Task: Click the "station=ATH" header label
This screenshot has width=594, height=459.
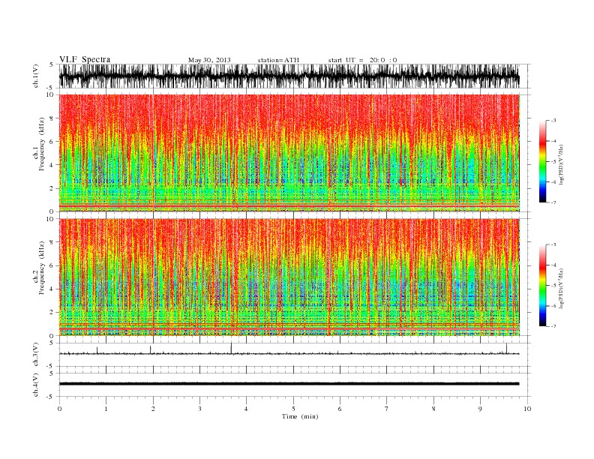Action: click(x=278, y=60)
